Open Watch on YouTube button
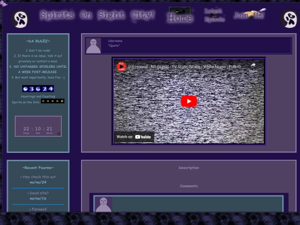 (x=134, y=137)
